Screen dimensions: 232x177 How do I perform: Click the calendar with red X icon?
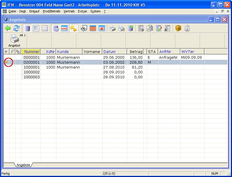tap(101, 28)
